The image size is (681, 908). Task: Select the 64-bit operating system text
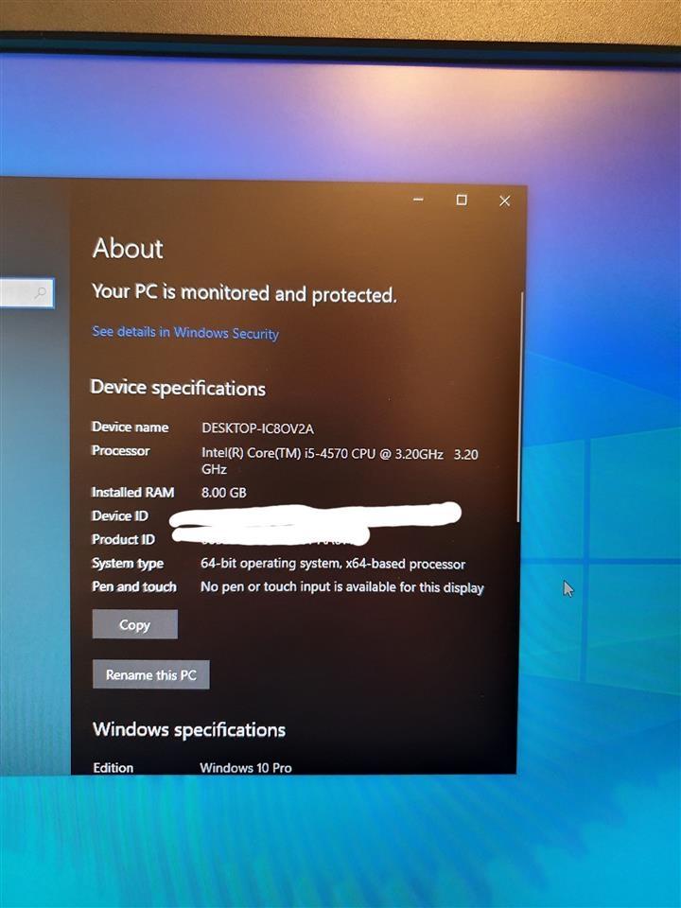(x=333, y=564)
